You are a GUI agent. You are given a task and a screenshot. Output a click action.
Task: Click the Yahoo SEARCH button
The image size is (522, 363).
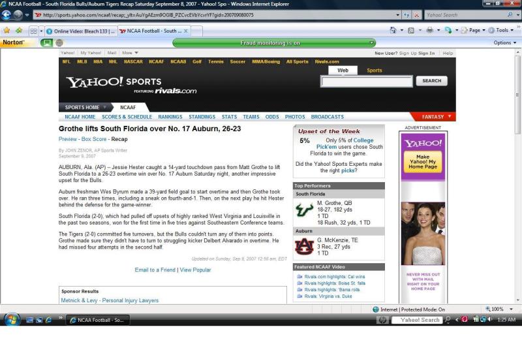click(x=432, y=80)
